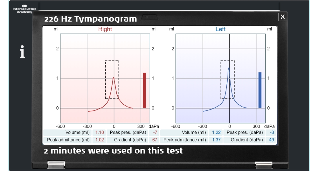Click the Left graph Peak pres. (daPa) label
318x171 pixels.
click(x=245, y=133)
